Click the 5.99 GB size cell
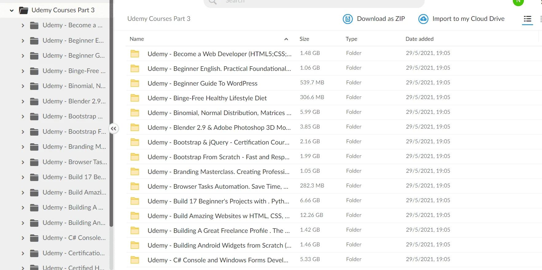 pyautogui.click(x=310, y=112)
